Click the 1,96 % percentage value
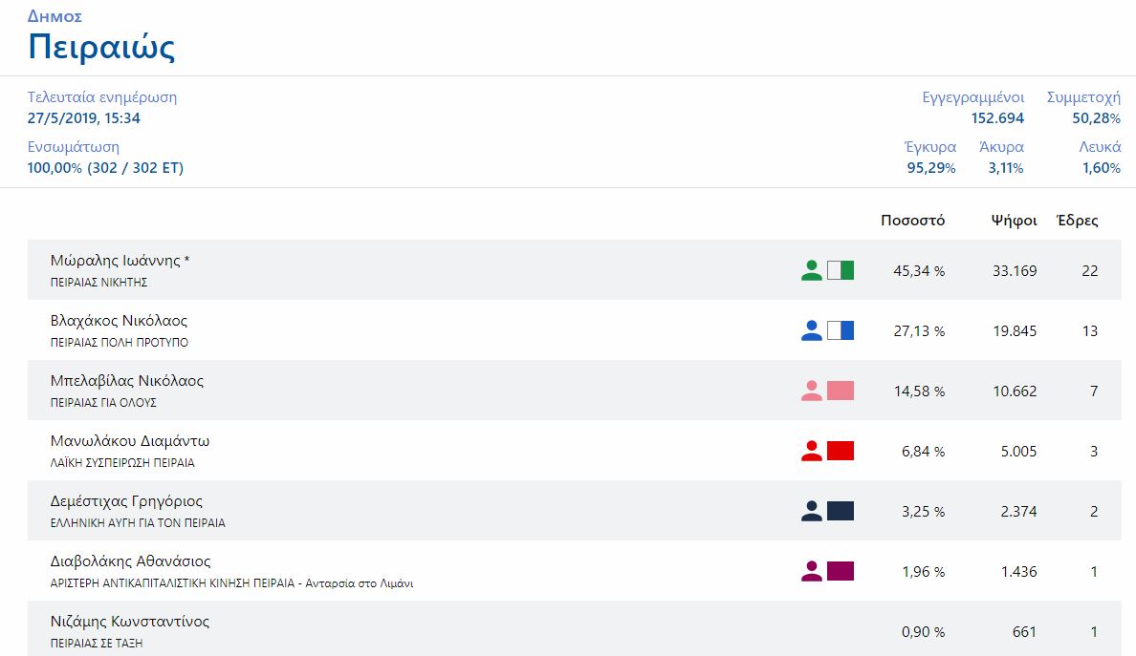 click(923, 571)
